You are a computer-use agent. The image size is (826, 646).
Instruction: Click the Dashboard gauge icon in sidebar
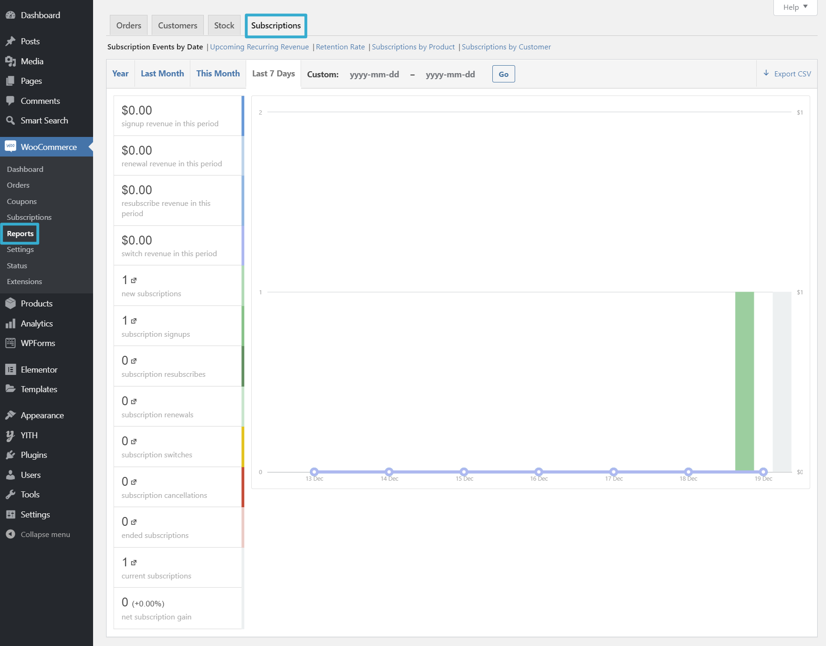point(10,15)
